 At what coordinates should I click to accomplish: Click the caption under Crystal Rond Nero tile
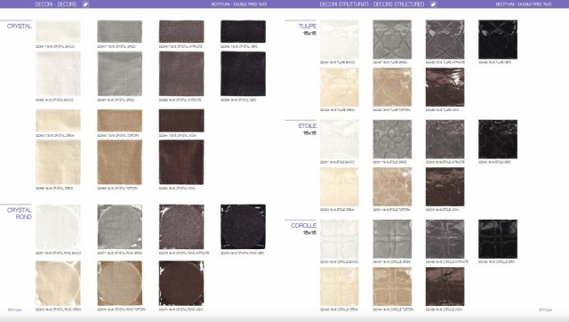point(243,253)
